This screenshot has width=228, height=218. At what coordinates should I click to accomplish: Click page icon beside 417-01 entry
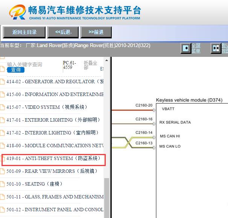click(x=2, y=120)
